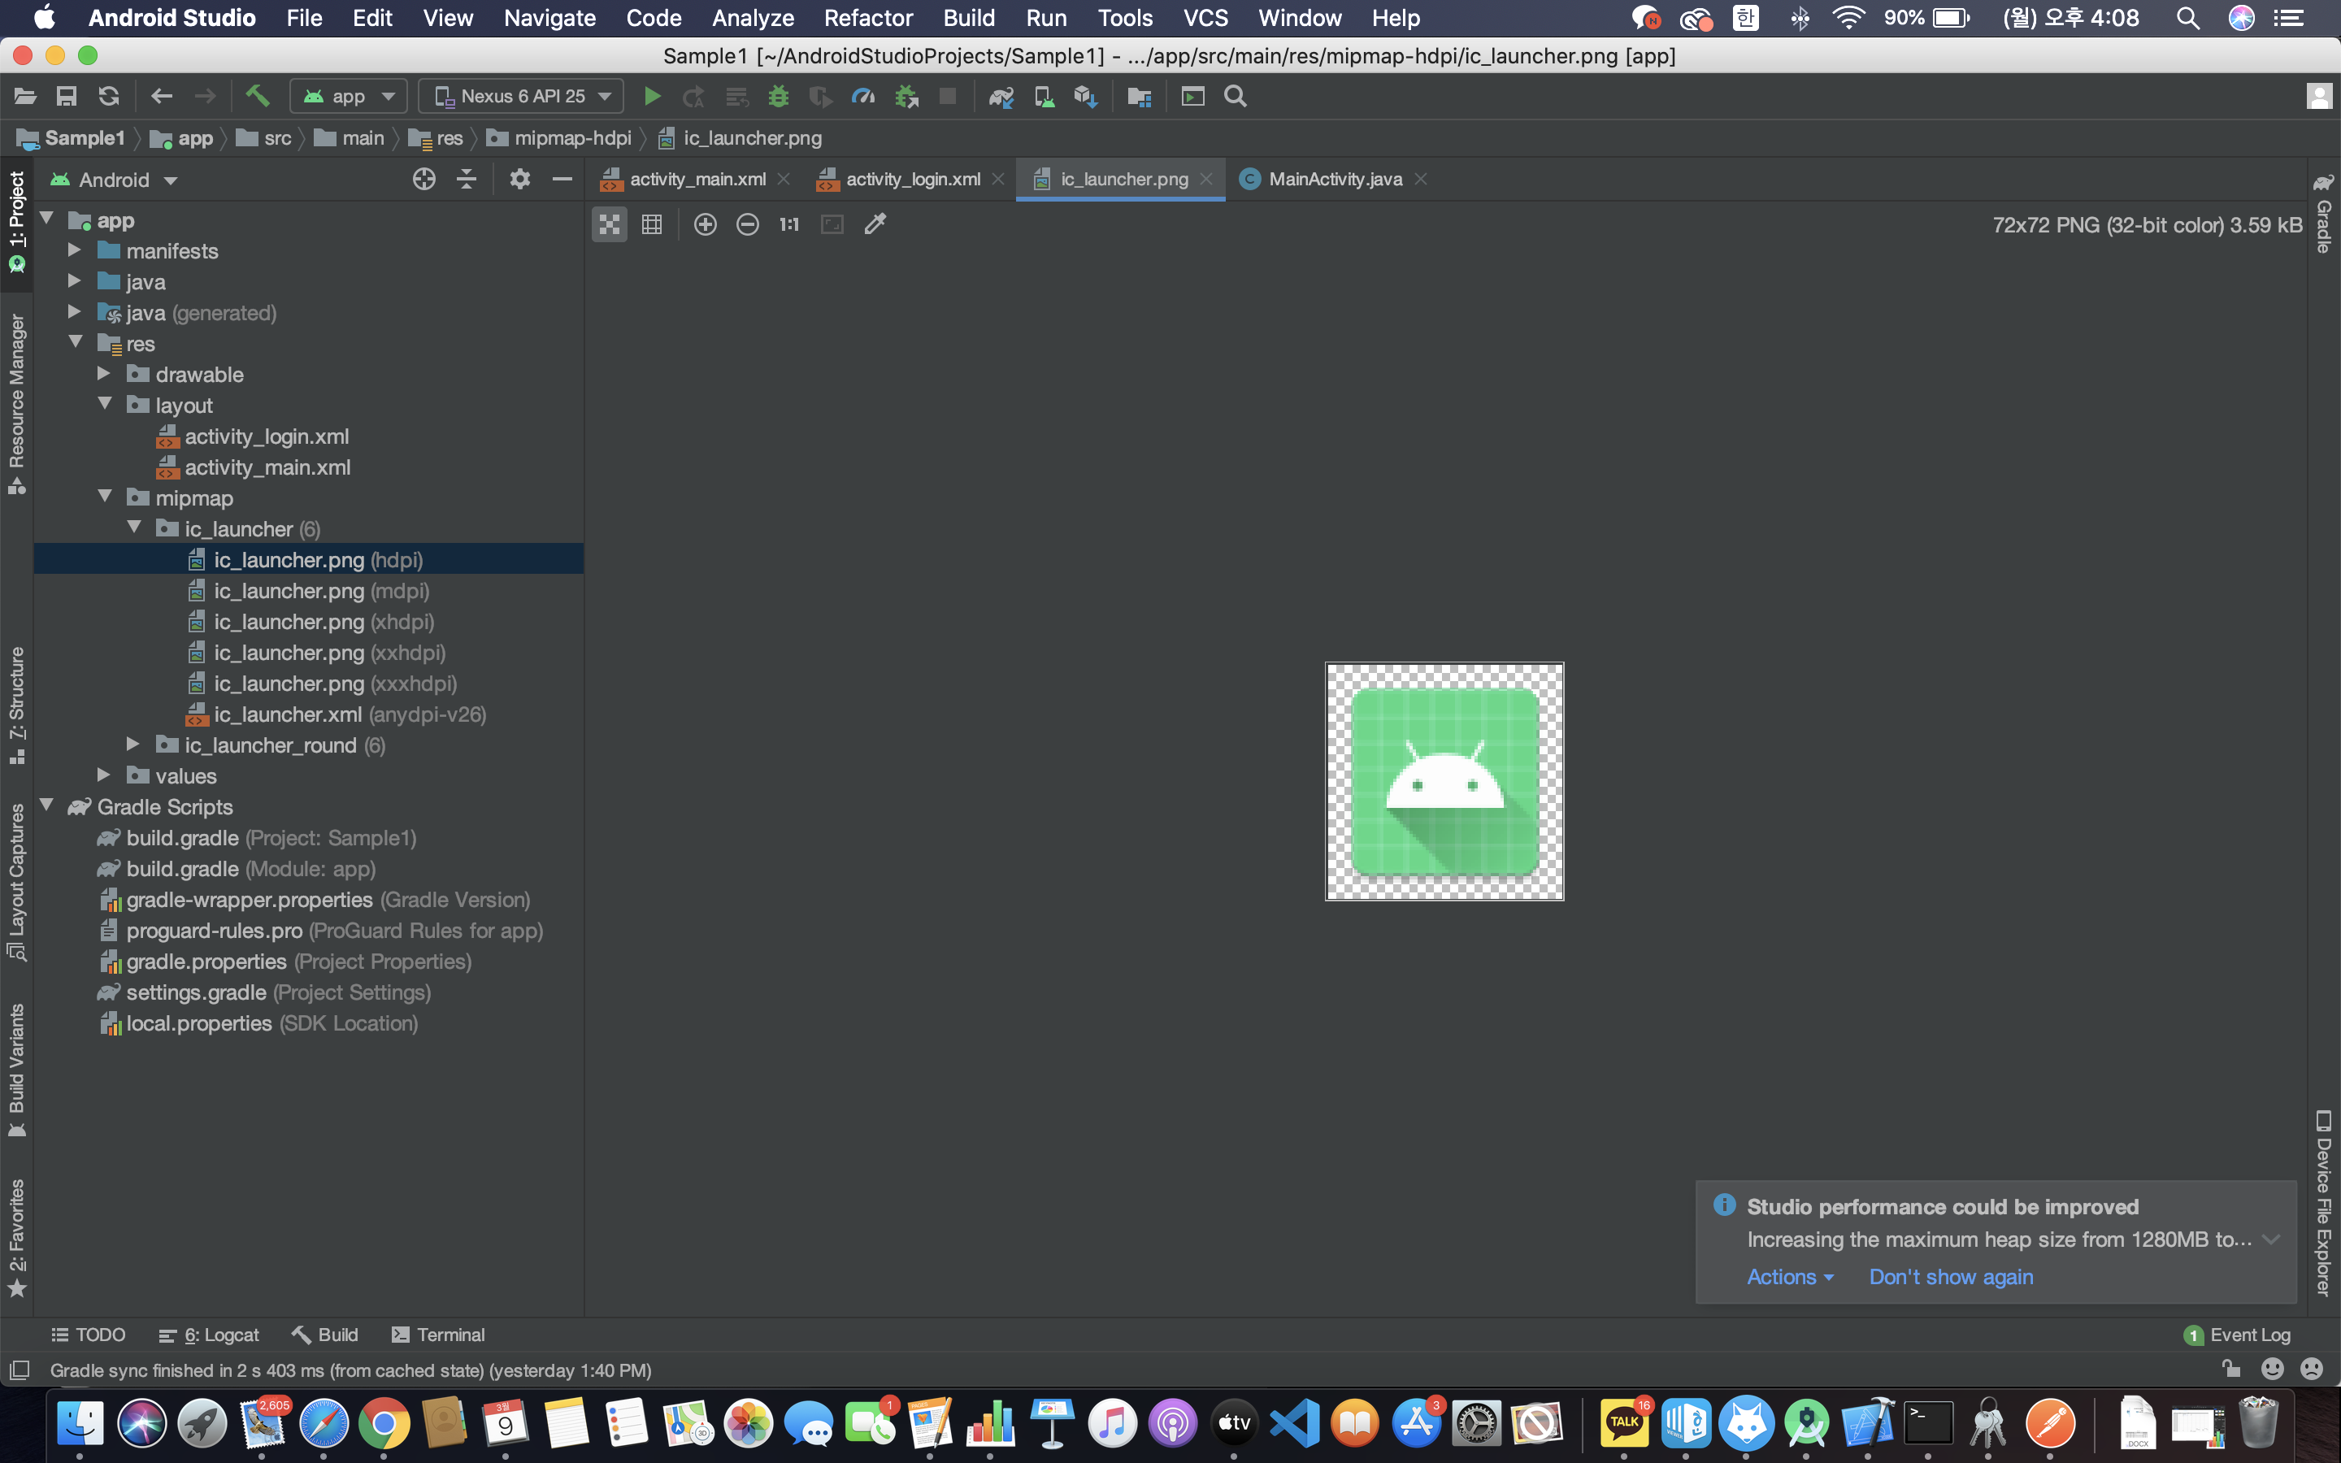This screenshot has height=1463, width=2341.
Task: Click the Sync Project with Gradle icon
Action: pyautogui.click(x=1001, y=96)
